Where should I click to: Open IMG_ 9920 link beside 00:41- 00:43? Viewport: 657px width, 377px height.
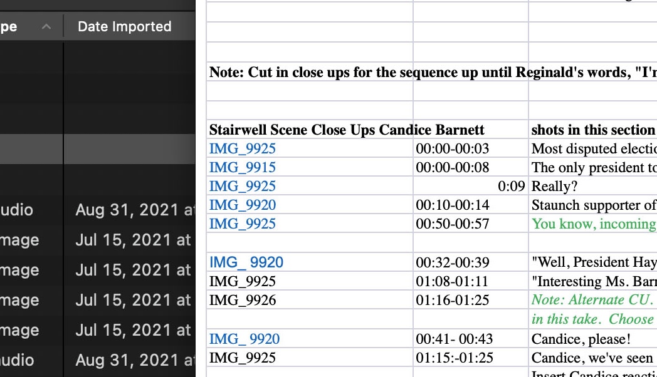[x=244, y=339]
